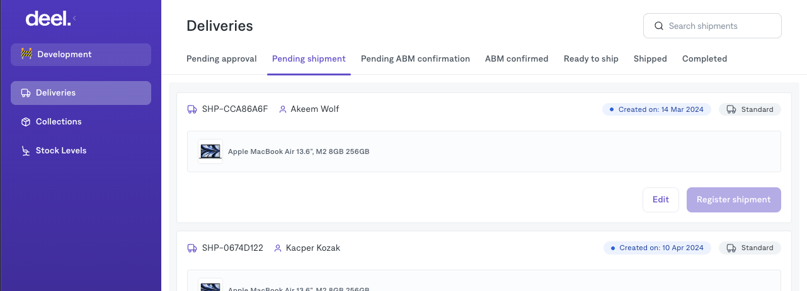Viewport: 807px width, 291px height.
Task: Select the ABM confirmed tab
Action: click(517, 59)
